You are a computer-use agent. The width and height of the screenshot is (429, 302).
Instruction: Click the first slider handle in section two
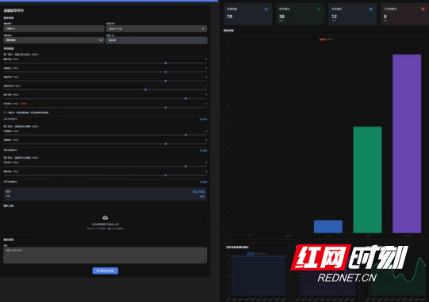tap(186, 135)
